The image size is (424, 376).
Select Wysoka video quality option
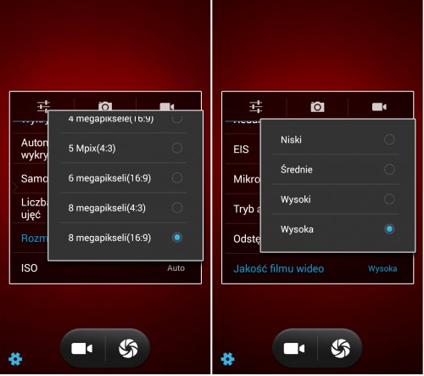[x=336, y=229]
